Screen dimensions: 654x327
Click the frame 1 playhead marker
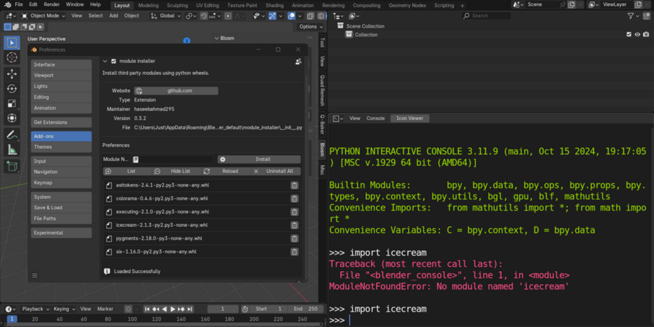click(x=12, y=319)
